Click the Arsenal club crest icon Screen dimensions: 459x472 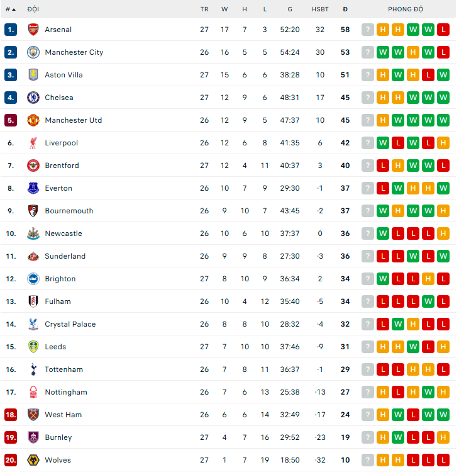pos(33,30)
